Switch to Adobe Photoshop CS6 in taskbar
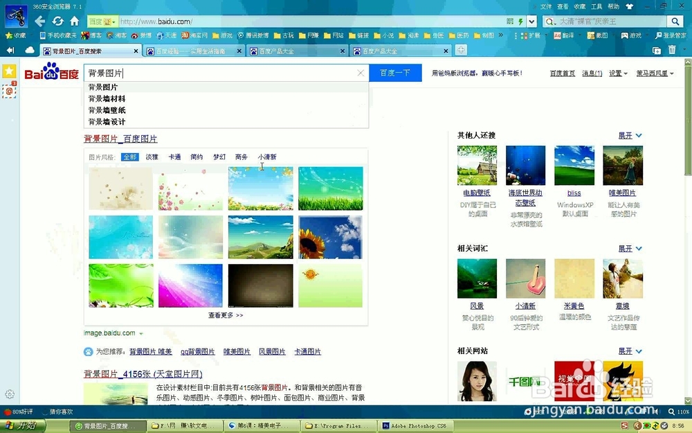This screenshot has width=692, height=433. pyautogui.click(x=415, y=426)
